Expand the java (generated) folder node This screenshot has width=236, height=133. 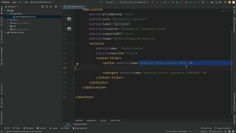(x=8, y=23)
